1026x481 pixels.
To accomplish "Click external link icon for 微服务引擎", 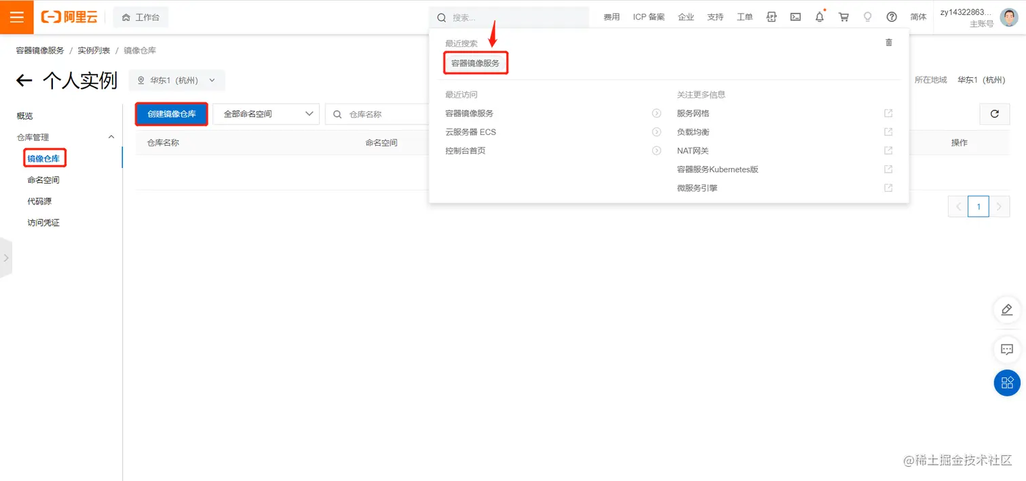I will coord(888,188).
